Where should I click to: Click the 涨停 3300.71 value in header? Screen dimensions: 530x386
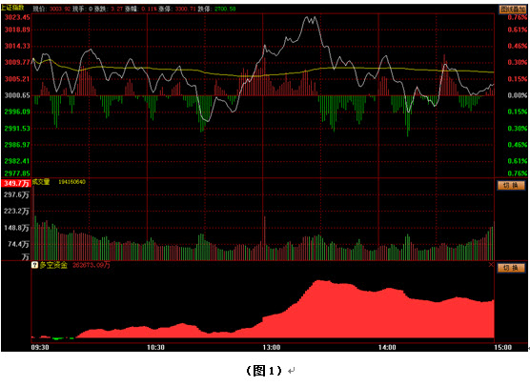[x=185, y=9]
